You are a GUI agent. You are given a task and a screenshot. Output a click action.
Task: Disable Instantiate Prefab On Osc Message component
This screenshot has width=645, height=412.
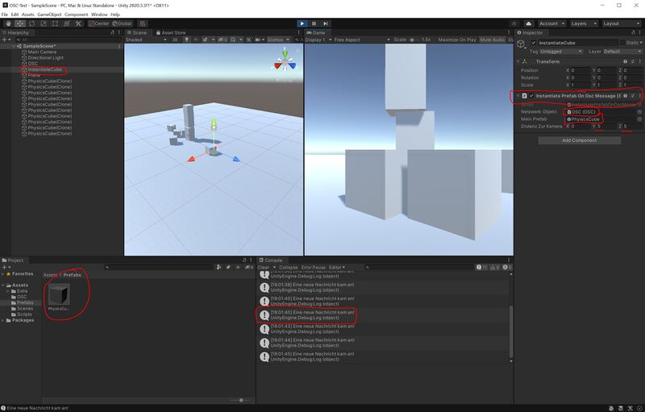[531, 96]
